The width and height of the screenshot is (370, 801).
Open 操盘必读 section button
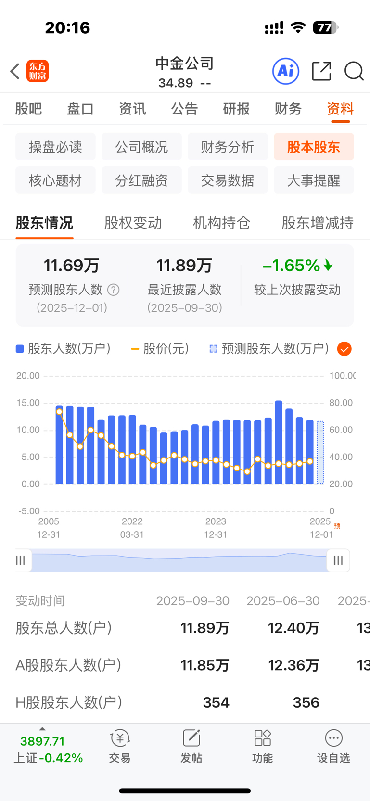point(55,147)
